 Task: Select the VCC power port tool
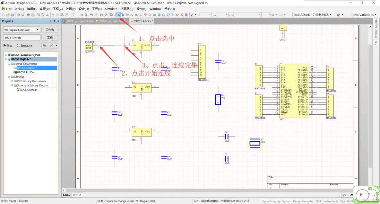point(145,15)
